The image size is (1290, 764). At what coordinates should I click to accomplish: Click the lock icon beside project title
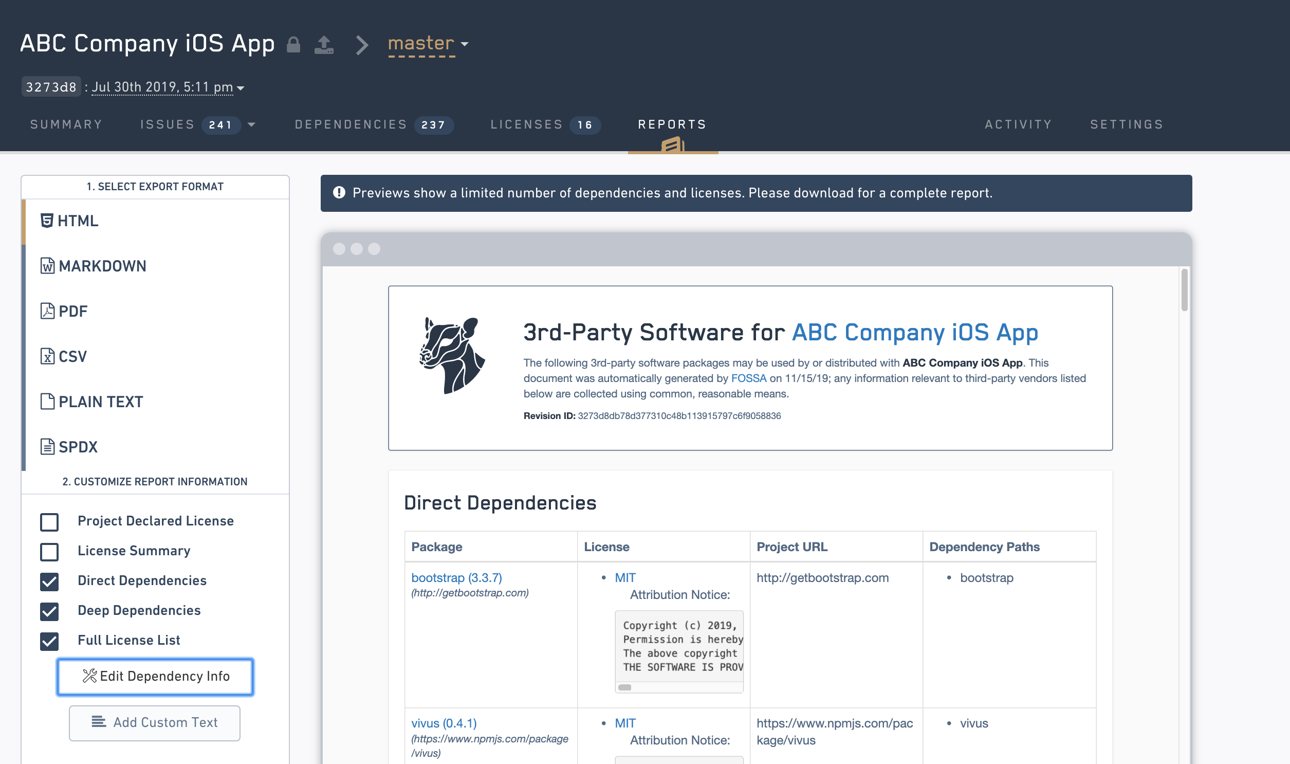tap(293, 44)
